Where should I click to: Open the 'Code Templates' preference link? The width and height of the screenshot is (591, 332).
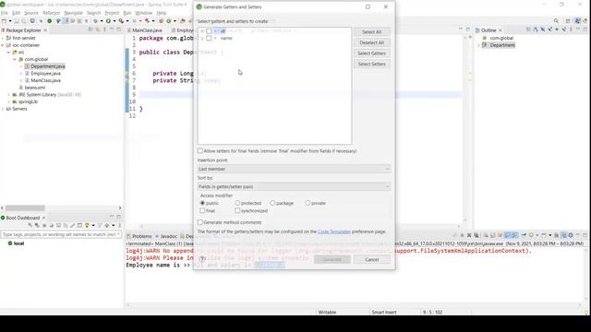(334, 231)
